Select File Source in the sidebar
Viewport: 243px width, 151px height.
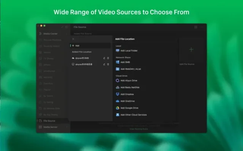[x=49, y=121]
